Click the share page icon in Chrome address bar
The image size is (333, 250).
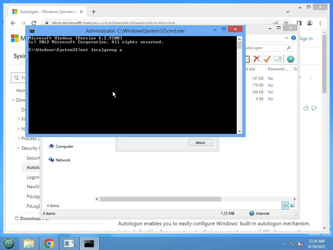coord(276,23)
